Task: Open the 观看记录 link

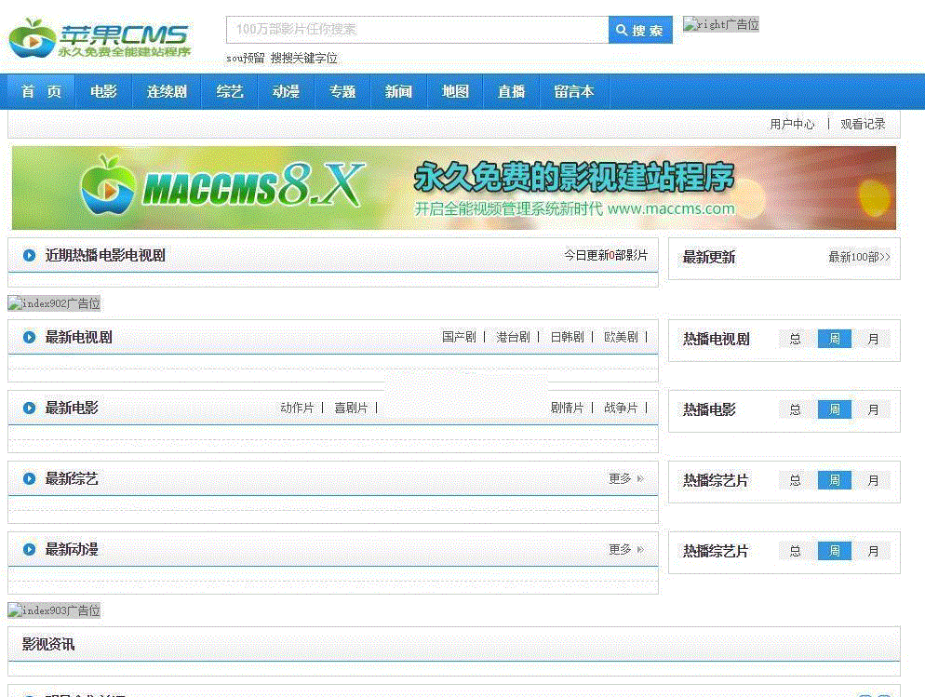Action: [x=863, y=124]
